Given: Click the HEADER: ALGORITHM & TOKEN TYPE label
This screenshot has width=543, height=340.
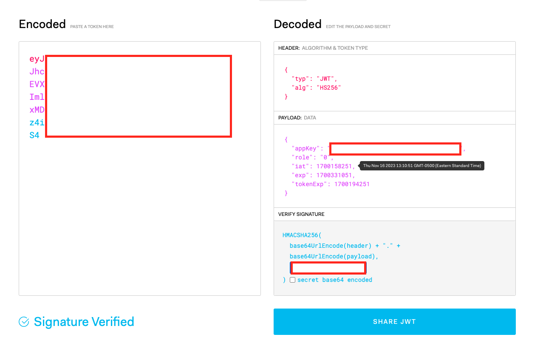Looking at the screenshot, I should click(323, 48).
